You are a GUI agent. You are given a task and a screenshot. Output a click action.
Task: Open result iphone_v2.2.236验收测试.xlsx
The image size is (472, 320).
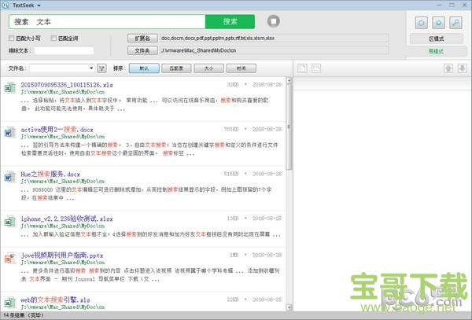point(67,219)
